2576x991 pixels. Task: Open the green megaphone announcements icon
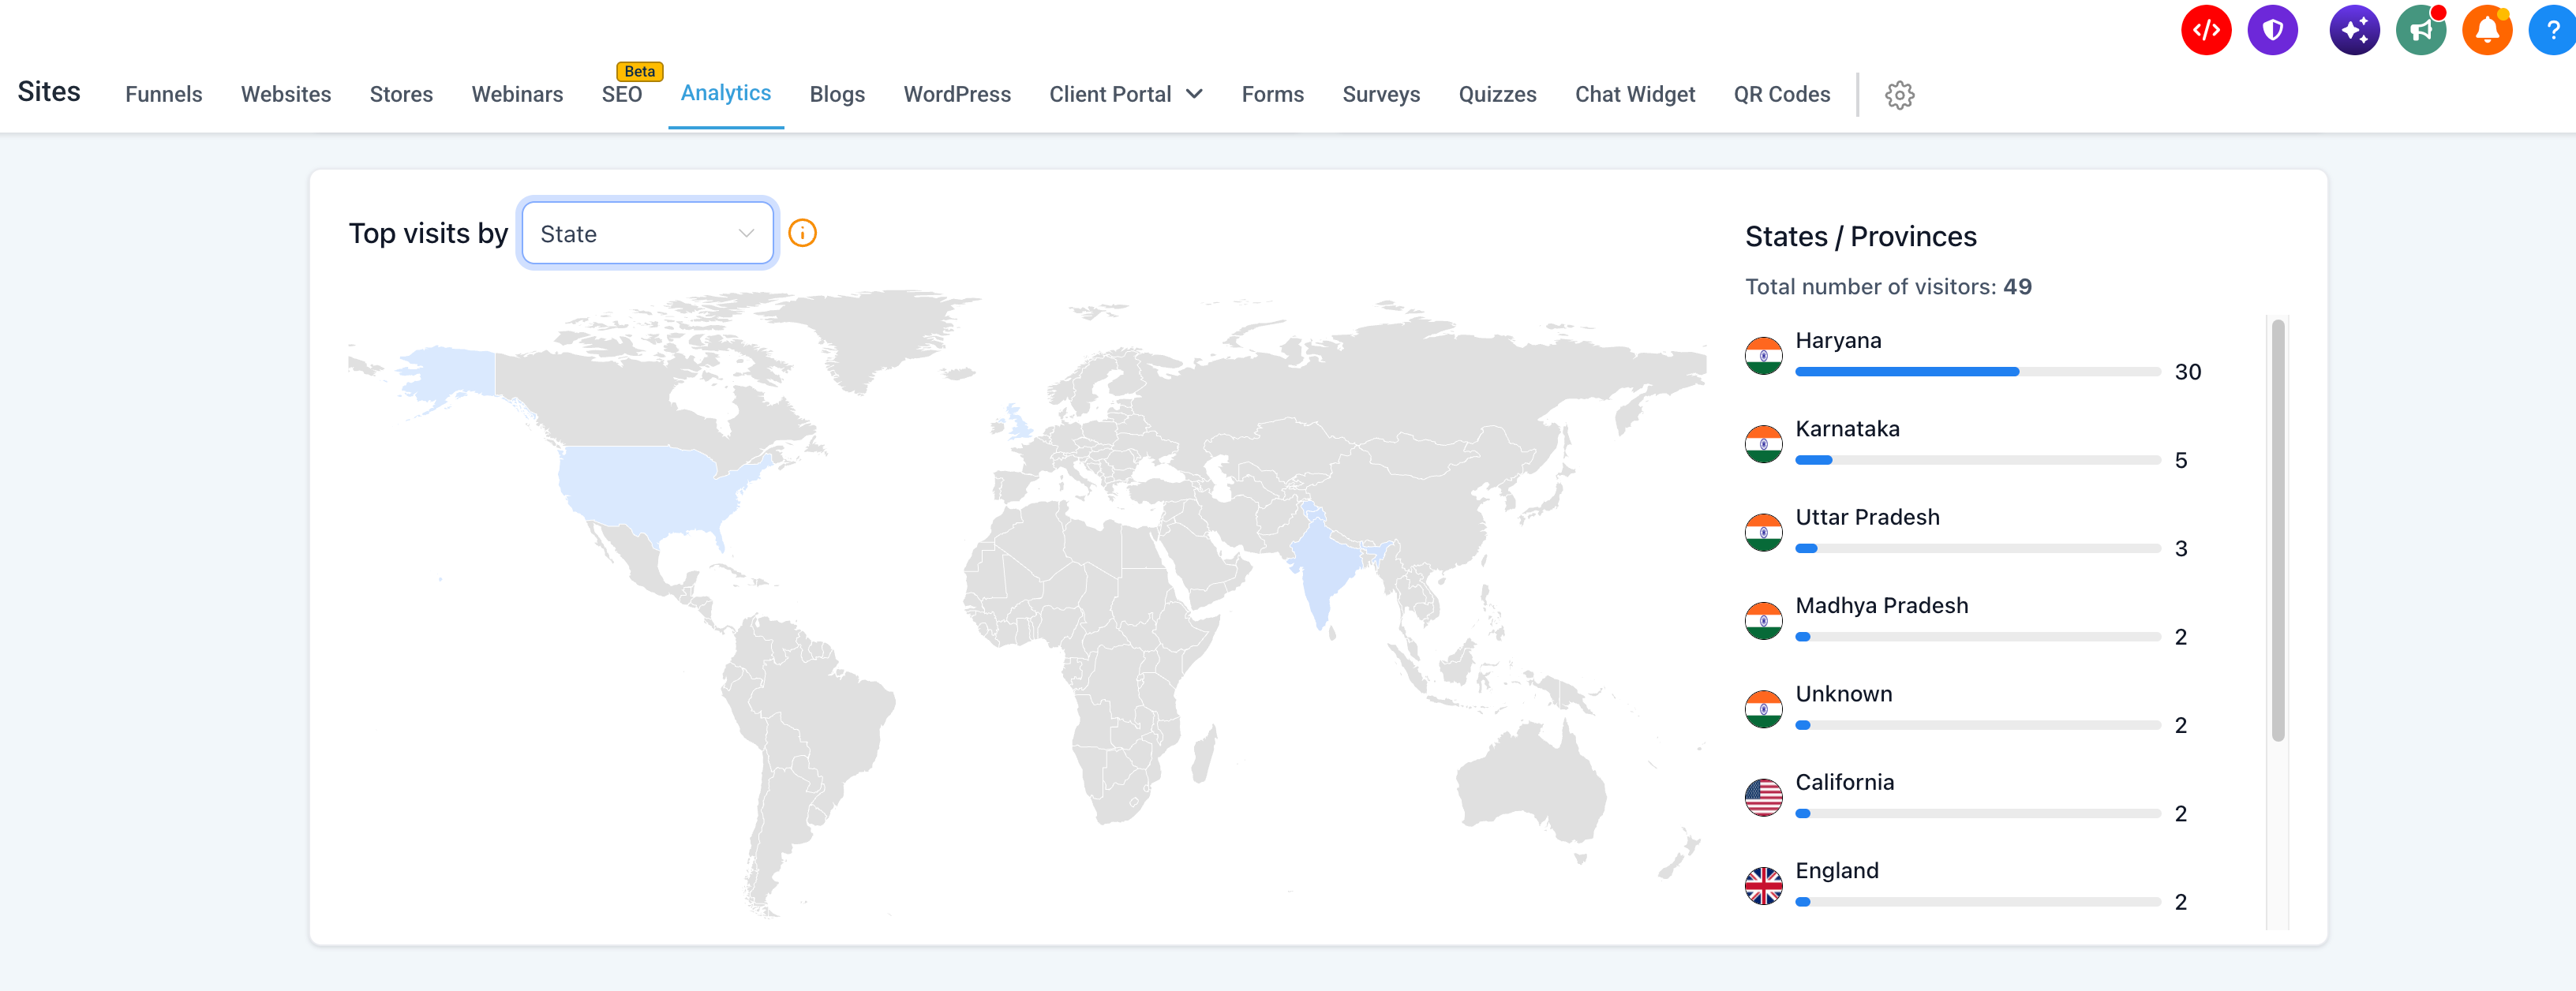coord(2421,30)
